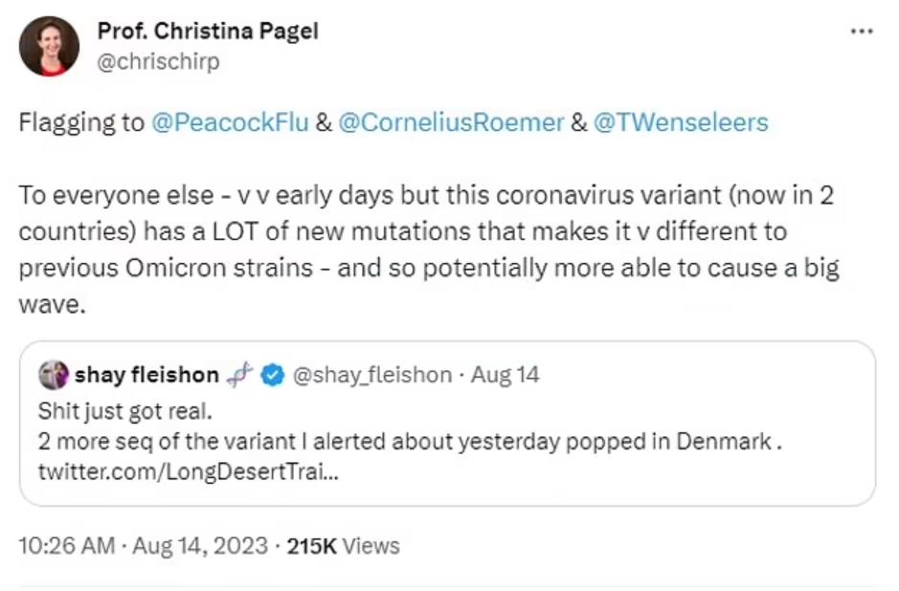The width and height of the screenshot is (899, 591).
Task: Click the Prof. Christina Pagel display name
Action: (x=208, y=31)
